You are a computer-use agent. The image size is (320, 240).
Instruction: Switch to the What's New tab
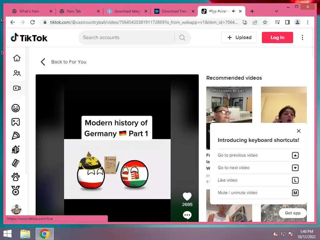click(29, 11)
